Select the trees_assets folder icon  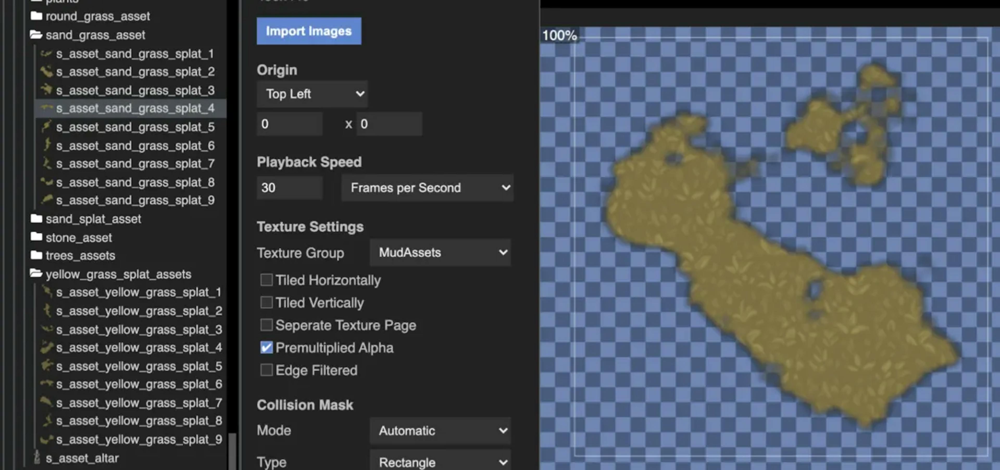[37, 255]
